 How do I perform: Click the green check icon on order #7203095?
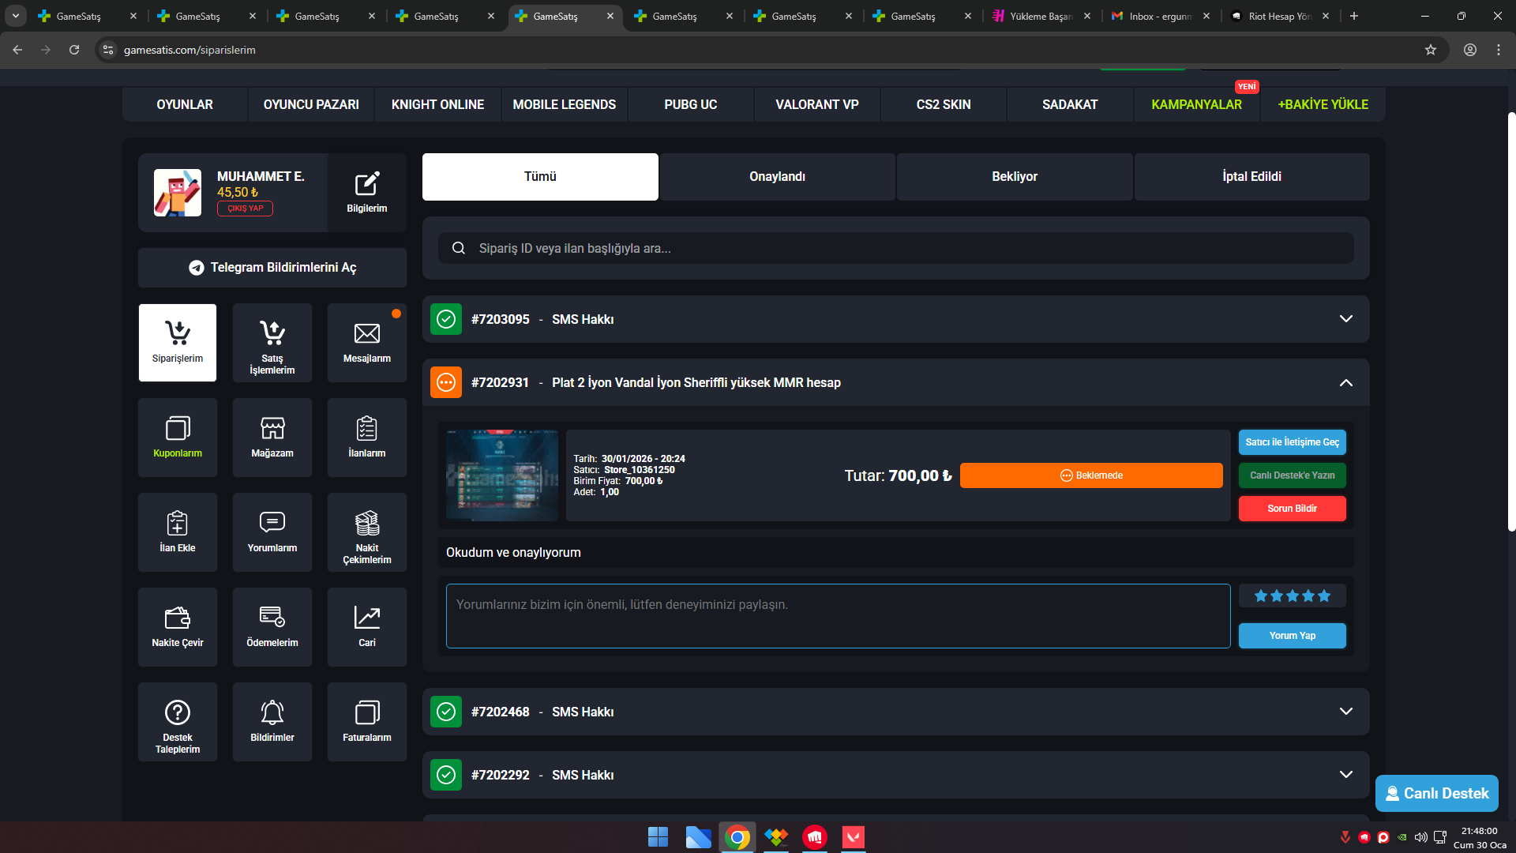pos(446,319)
